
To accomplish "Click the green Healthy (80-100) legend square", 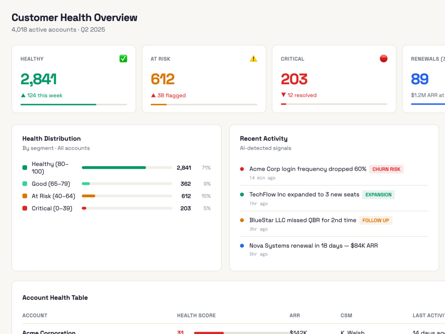I will [x=24, y=167].
